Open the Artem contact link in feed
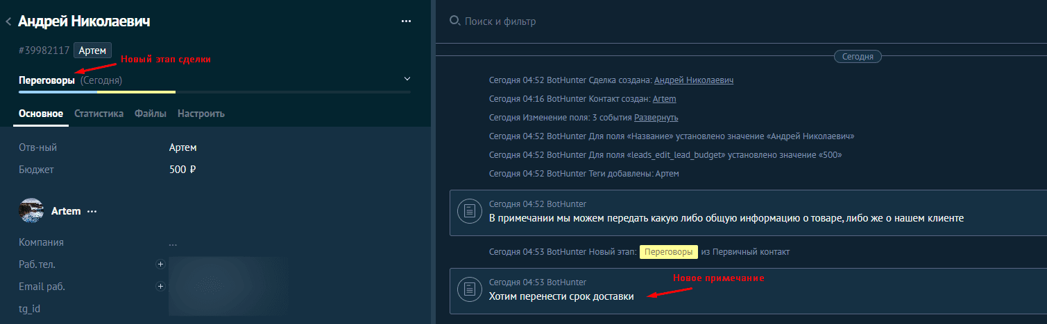 (664, 99)
